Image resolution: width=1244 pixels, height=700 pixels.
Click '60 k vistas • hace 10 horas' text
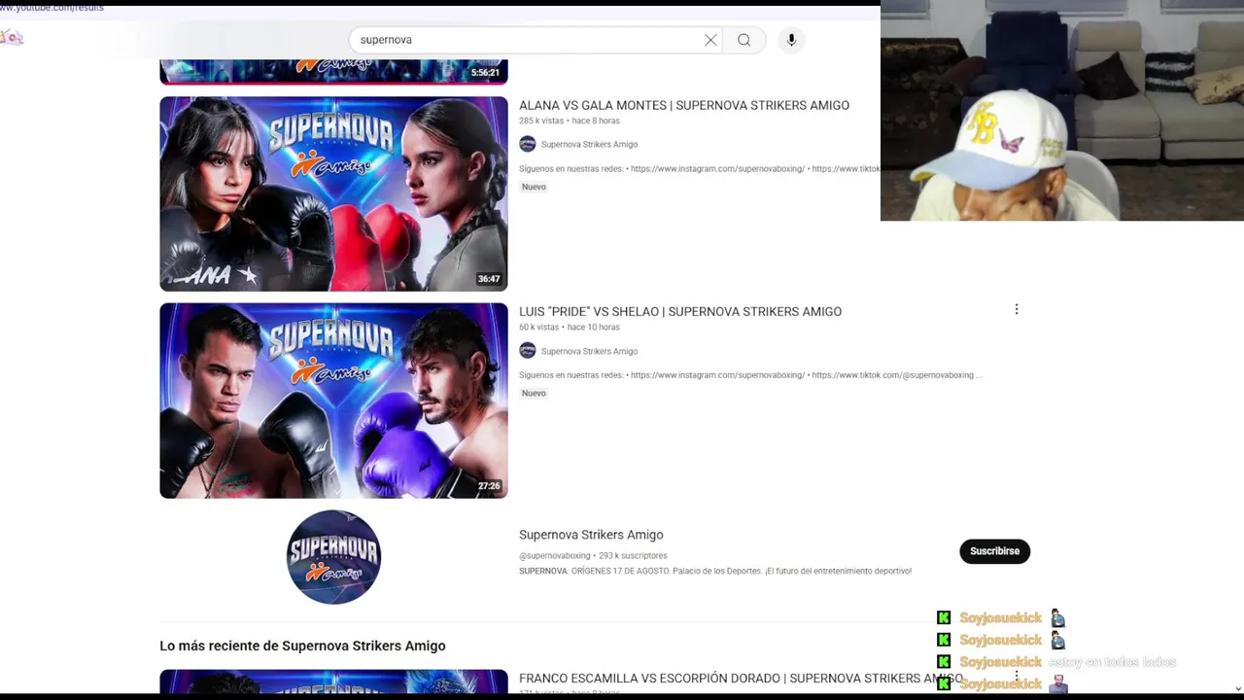click(570, 327)
